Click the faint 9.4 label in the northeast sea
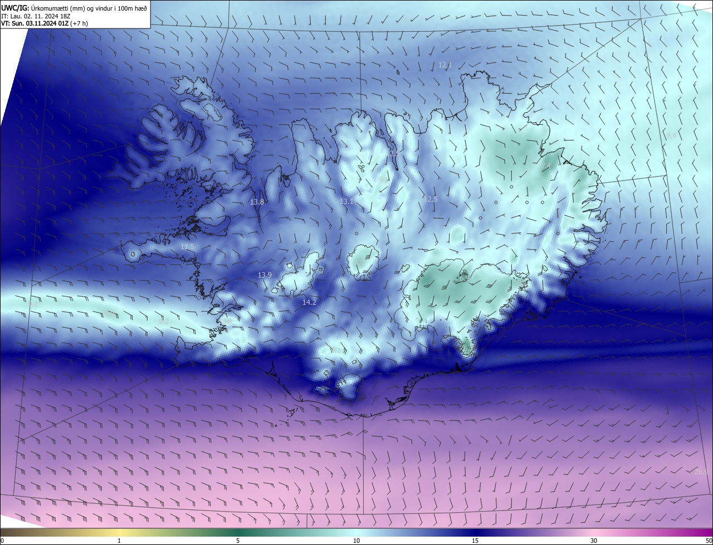713x545 pixels. pyautogui.click(x=671, y=135)
